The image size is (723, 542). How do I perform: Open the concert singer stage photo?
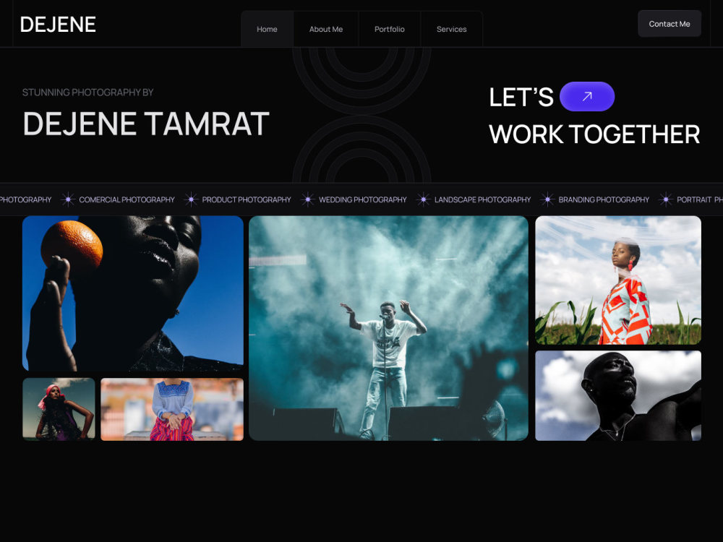[389, 328]
